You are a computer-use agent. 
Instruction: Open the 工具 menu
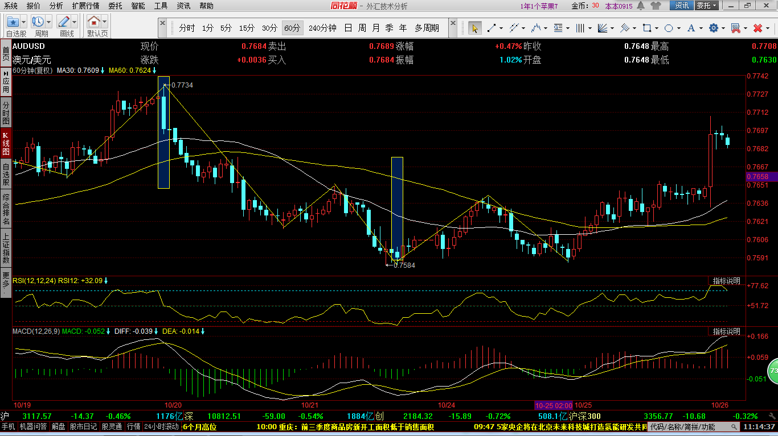tap(161, 6)
